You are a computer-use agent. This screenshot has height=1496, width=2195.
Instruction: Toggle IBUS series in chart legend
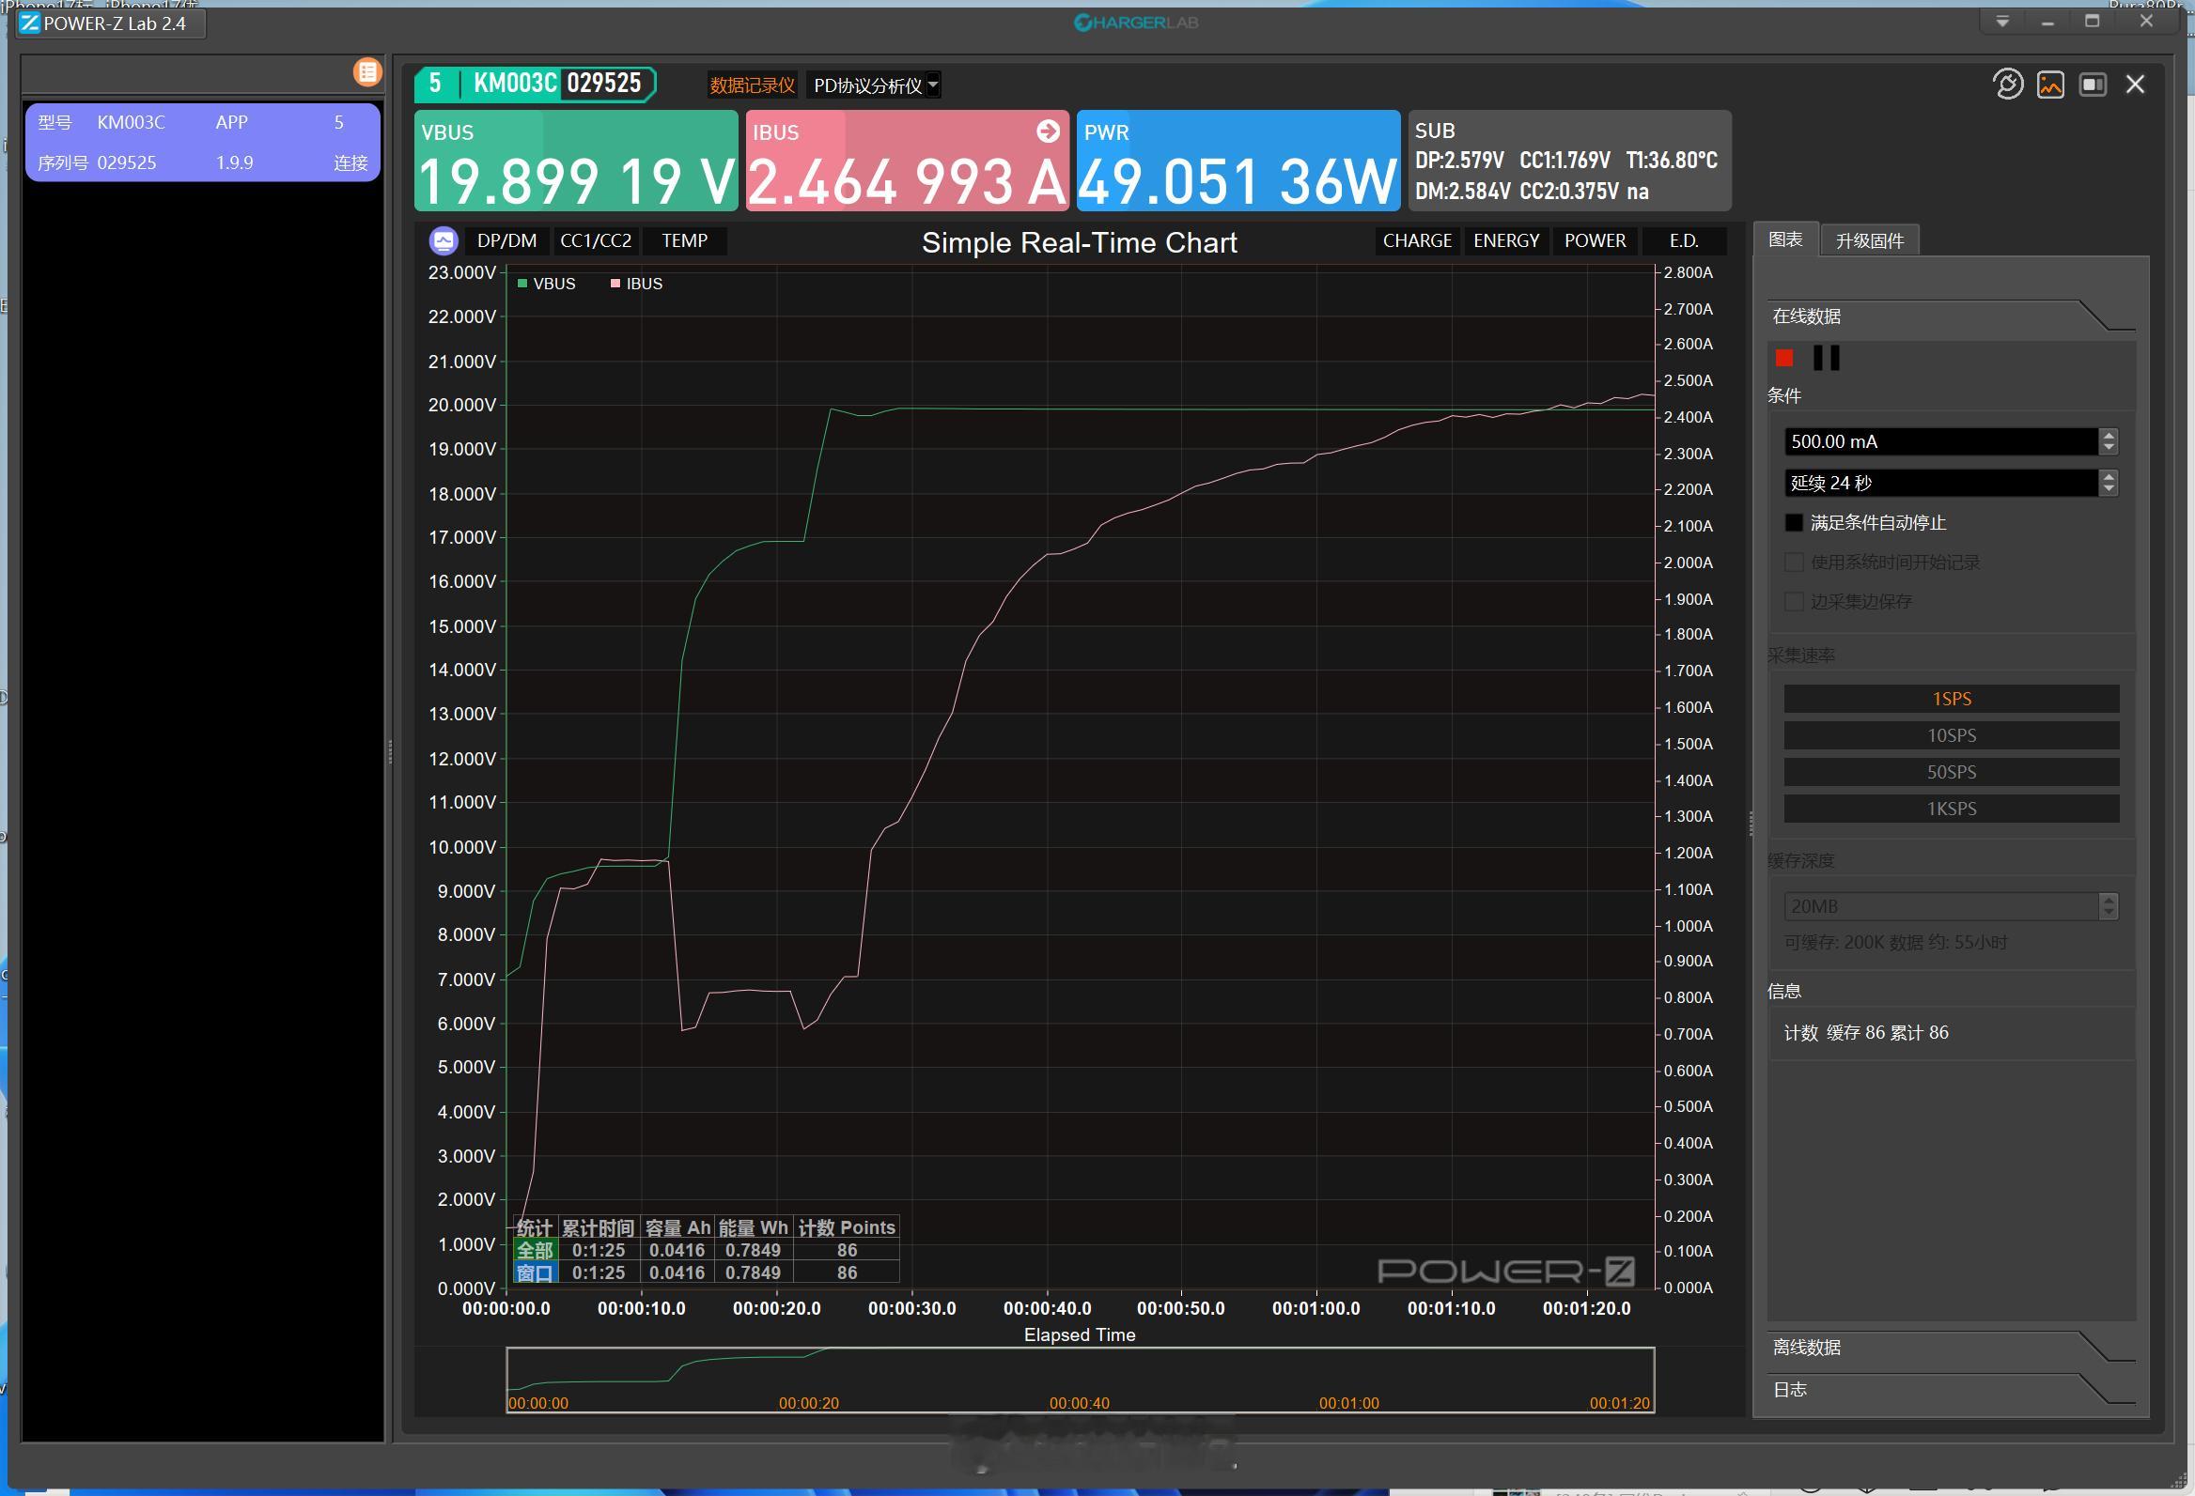(x=636, y=284)
